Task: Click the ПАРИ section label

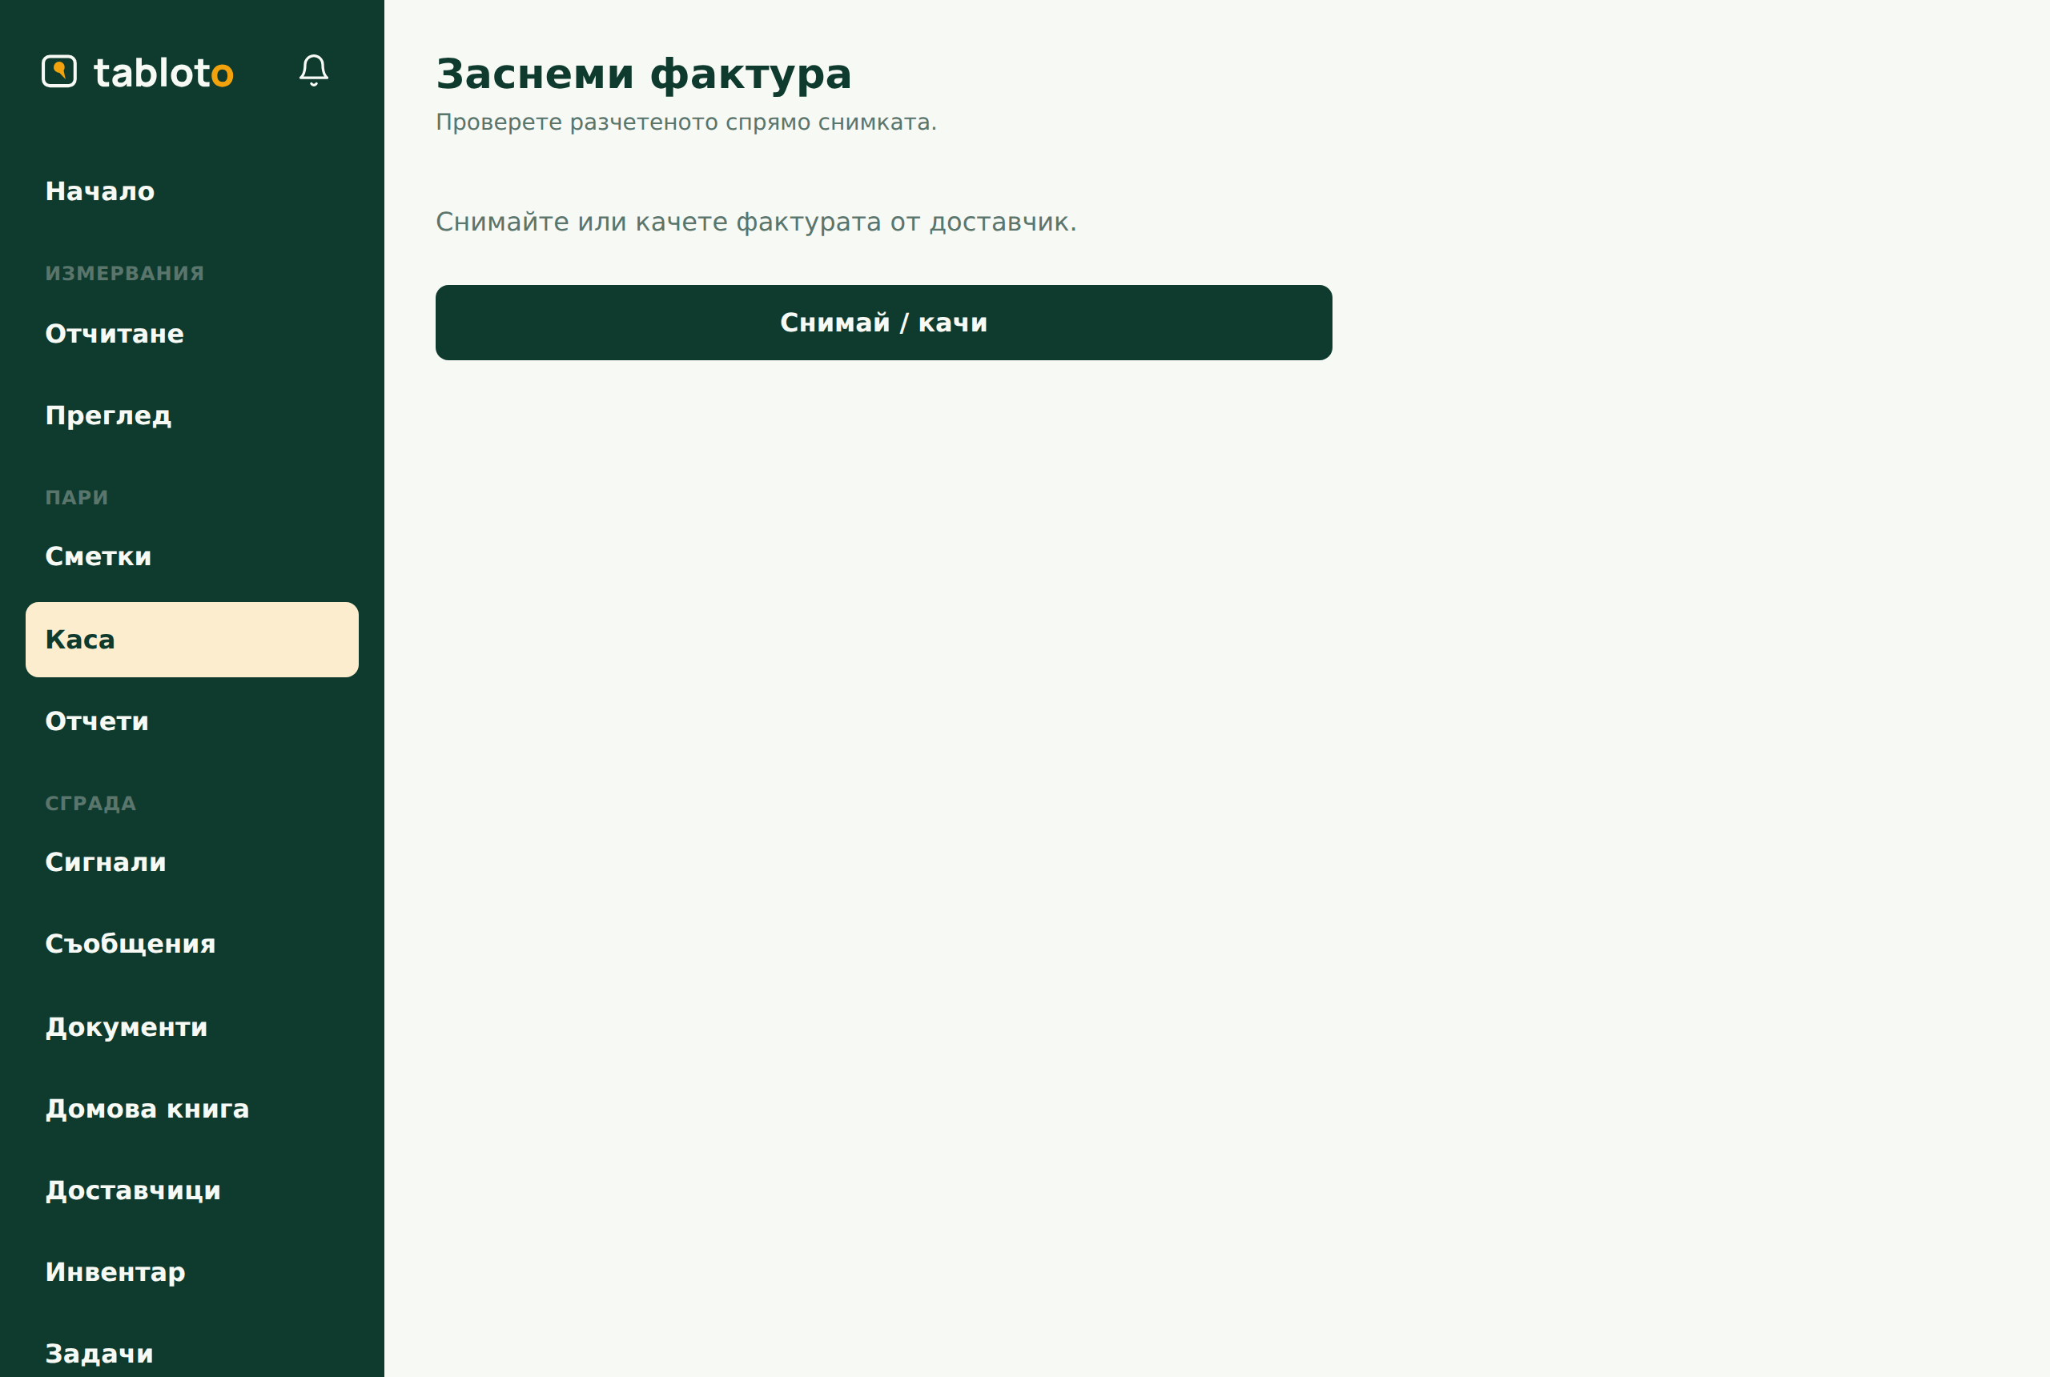Action: pos(76,498)
